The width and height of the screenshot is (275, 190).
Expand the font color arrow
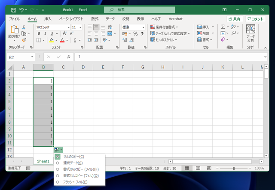tap(67, 40)
